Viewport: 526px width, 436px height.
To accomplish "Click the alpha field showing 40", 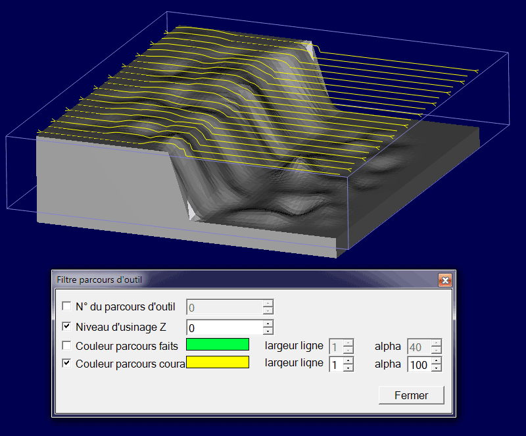I will (419, 347).
